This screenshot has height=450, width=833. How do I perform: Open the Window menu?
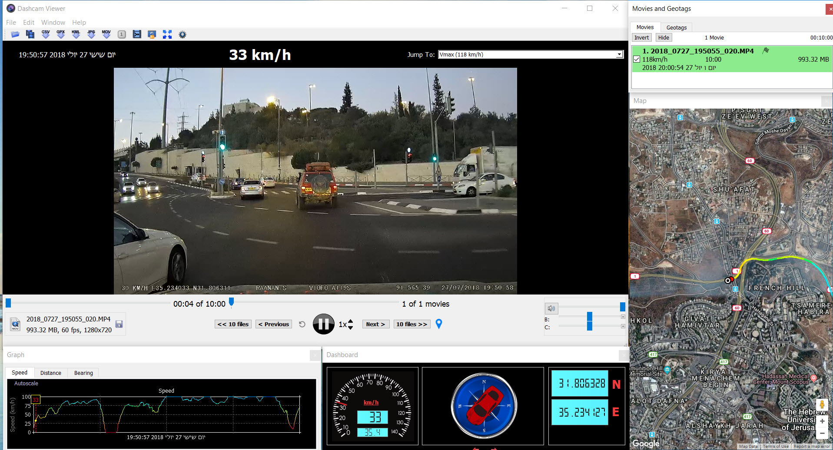tap(53, 23)
